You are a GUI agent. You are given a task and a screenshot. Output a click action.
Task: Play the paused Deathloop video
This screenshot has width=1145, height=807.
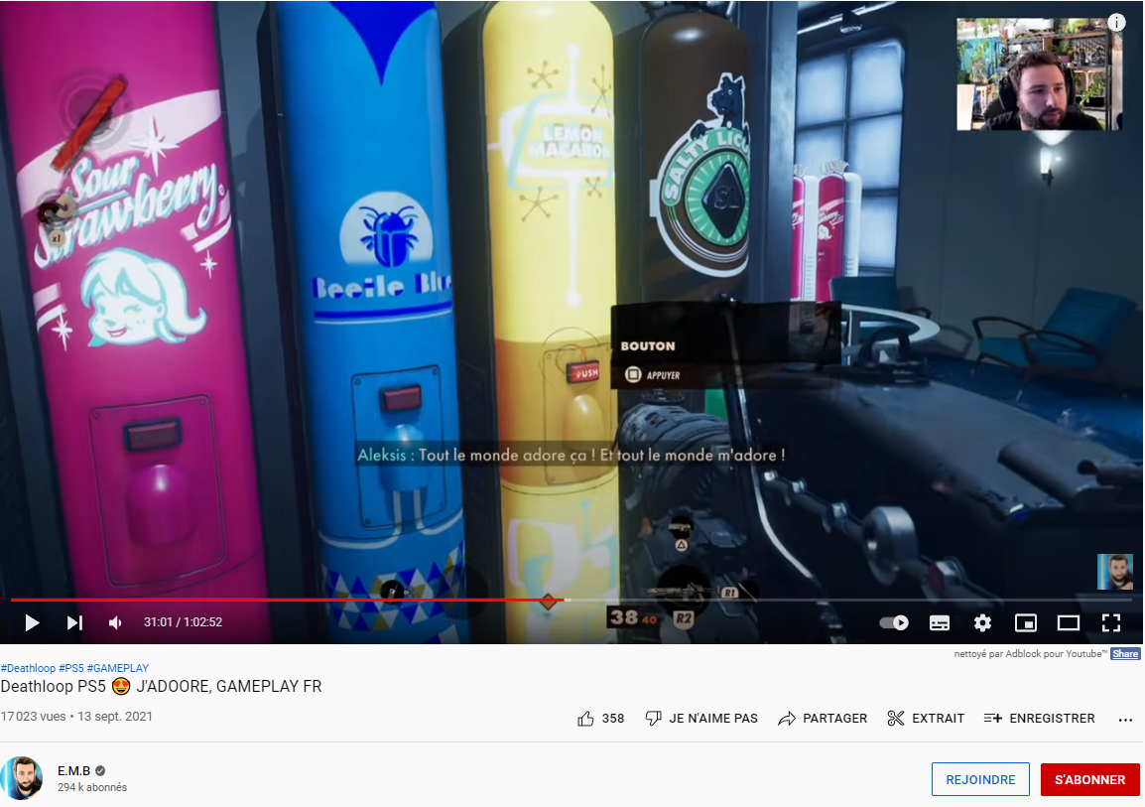(x=32, y=622)
